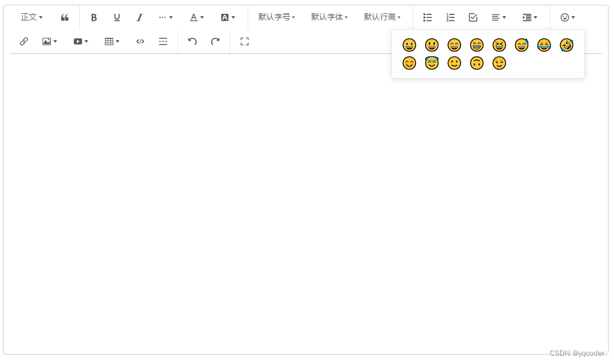614x363 pixels.
Task: Insert the tears of joy emoji
Action: [544, 45]
